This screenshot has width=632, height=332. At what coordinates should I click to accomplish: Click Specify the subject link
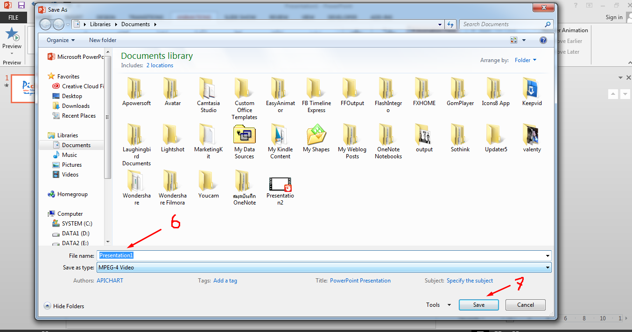[470, 281]
